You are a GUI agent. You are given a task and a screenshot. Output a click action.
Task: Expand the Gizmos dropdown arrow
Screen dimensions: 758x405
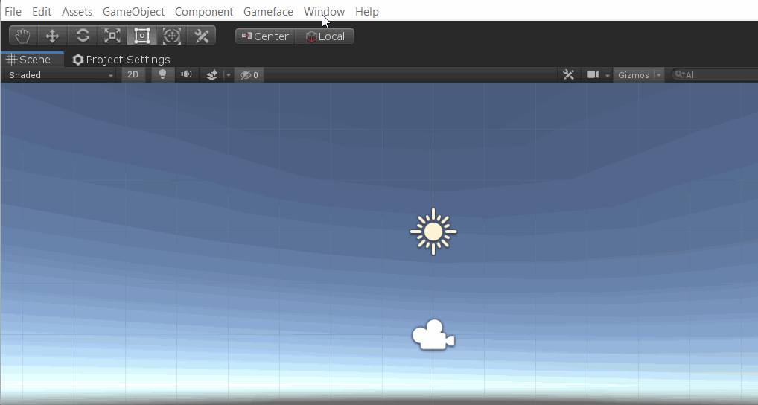click(x=658, y=75)
